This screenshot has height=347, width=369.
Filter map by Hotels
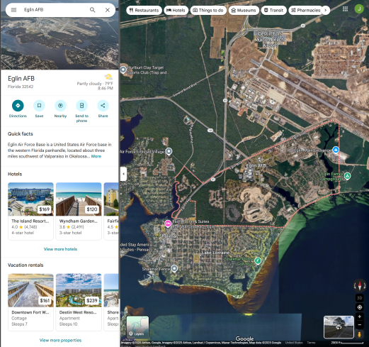(176, 10)
